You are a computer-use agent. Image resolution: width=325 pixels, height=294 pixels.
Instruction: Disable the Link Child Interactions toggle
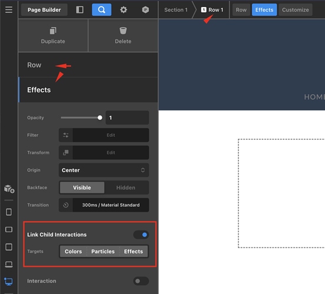point(141,235)
